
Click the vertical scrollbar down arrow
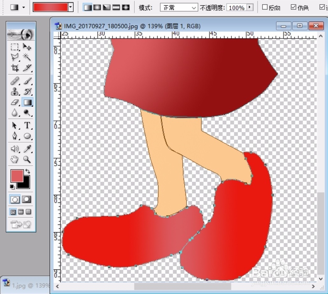[321, 279]
